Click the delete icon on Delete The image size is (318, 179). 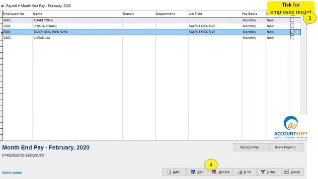click(x=214, y=172)
